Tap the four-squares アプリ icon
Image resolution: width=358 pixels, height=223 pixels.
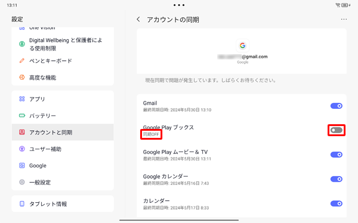pyautogui.click(x=22, y=99)
